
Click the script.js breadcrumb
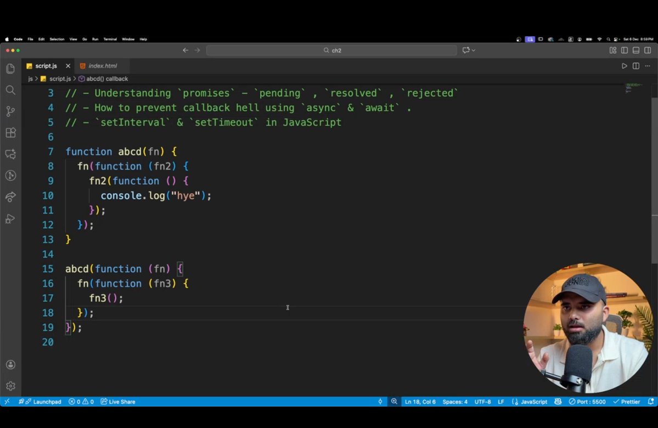tap(56, 79)
